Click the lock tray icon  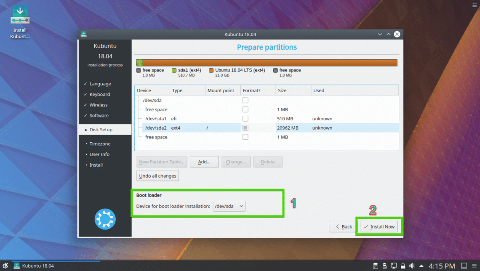click(403, 266)
